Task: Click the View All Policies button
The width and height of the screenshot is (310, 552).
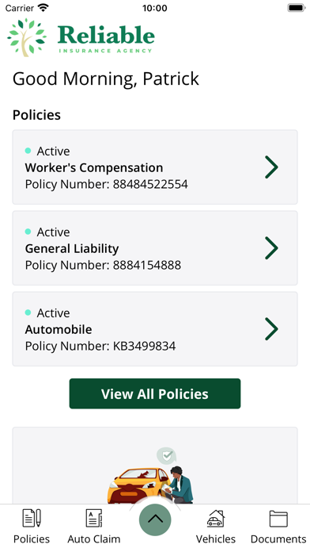Action: [x=155, y=393]
